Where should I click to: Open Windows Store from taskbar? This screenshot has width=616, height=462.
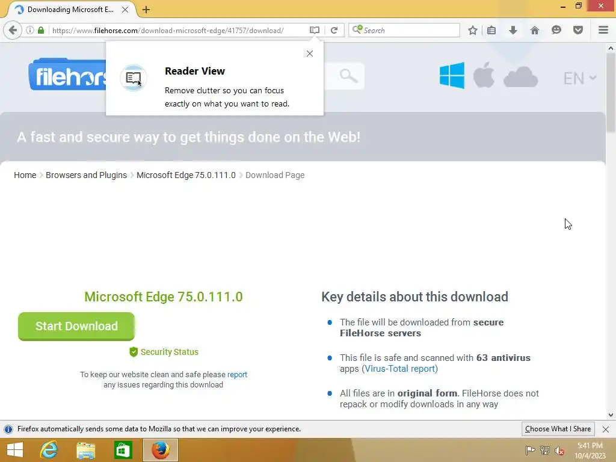123,450
